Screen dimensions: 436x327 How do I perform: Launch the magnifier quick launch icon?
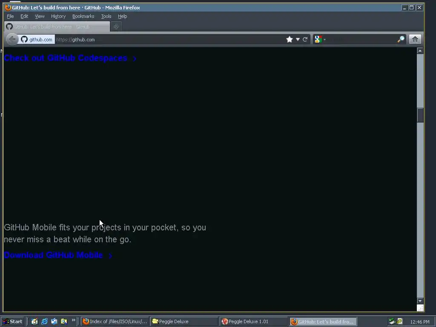tap(64, 321)
